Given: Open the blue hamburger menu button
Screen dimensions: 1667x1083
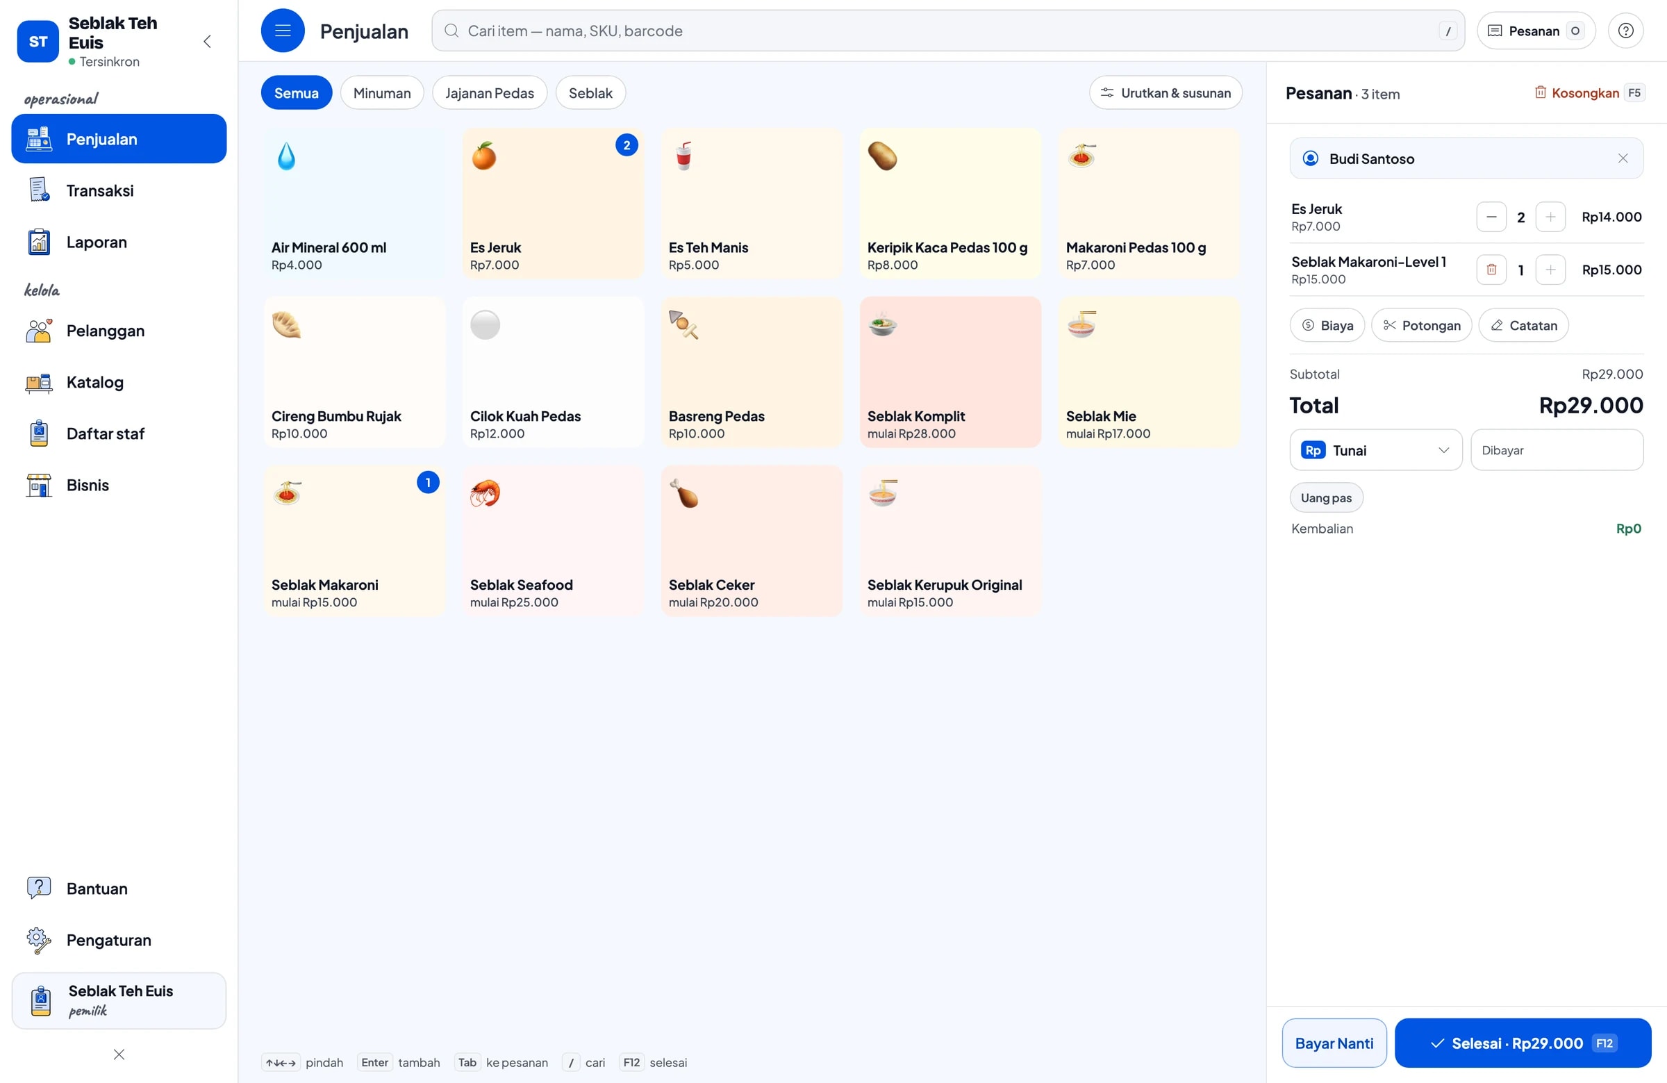Looking at the screenshot, I should (282, 31).
